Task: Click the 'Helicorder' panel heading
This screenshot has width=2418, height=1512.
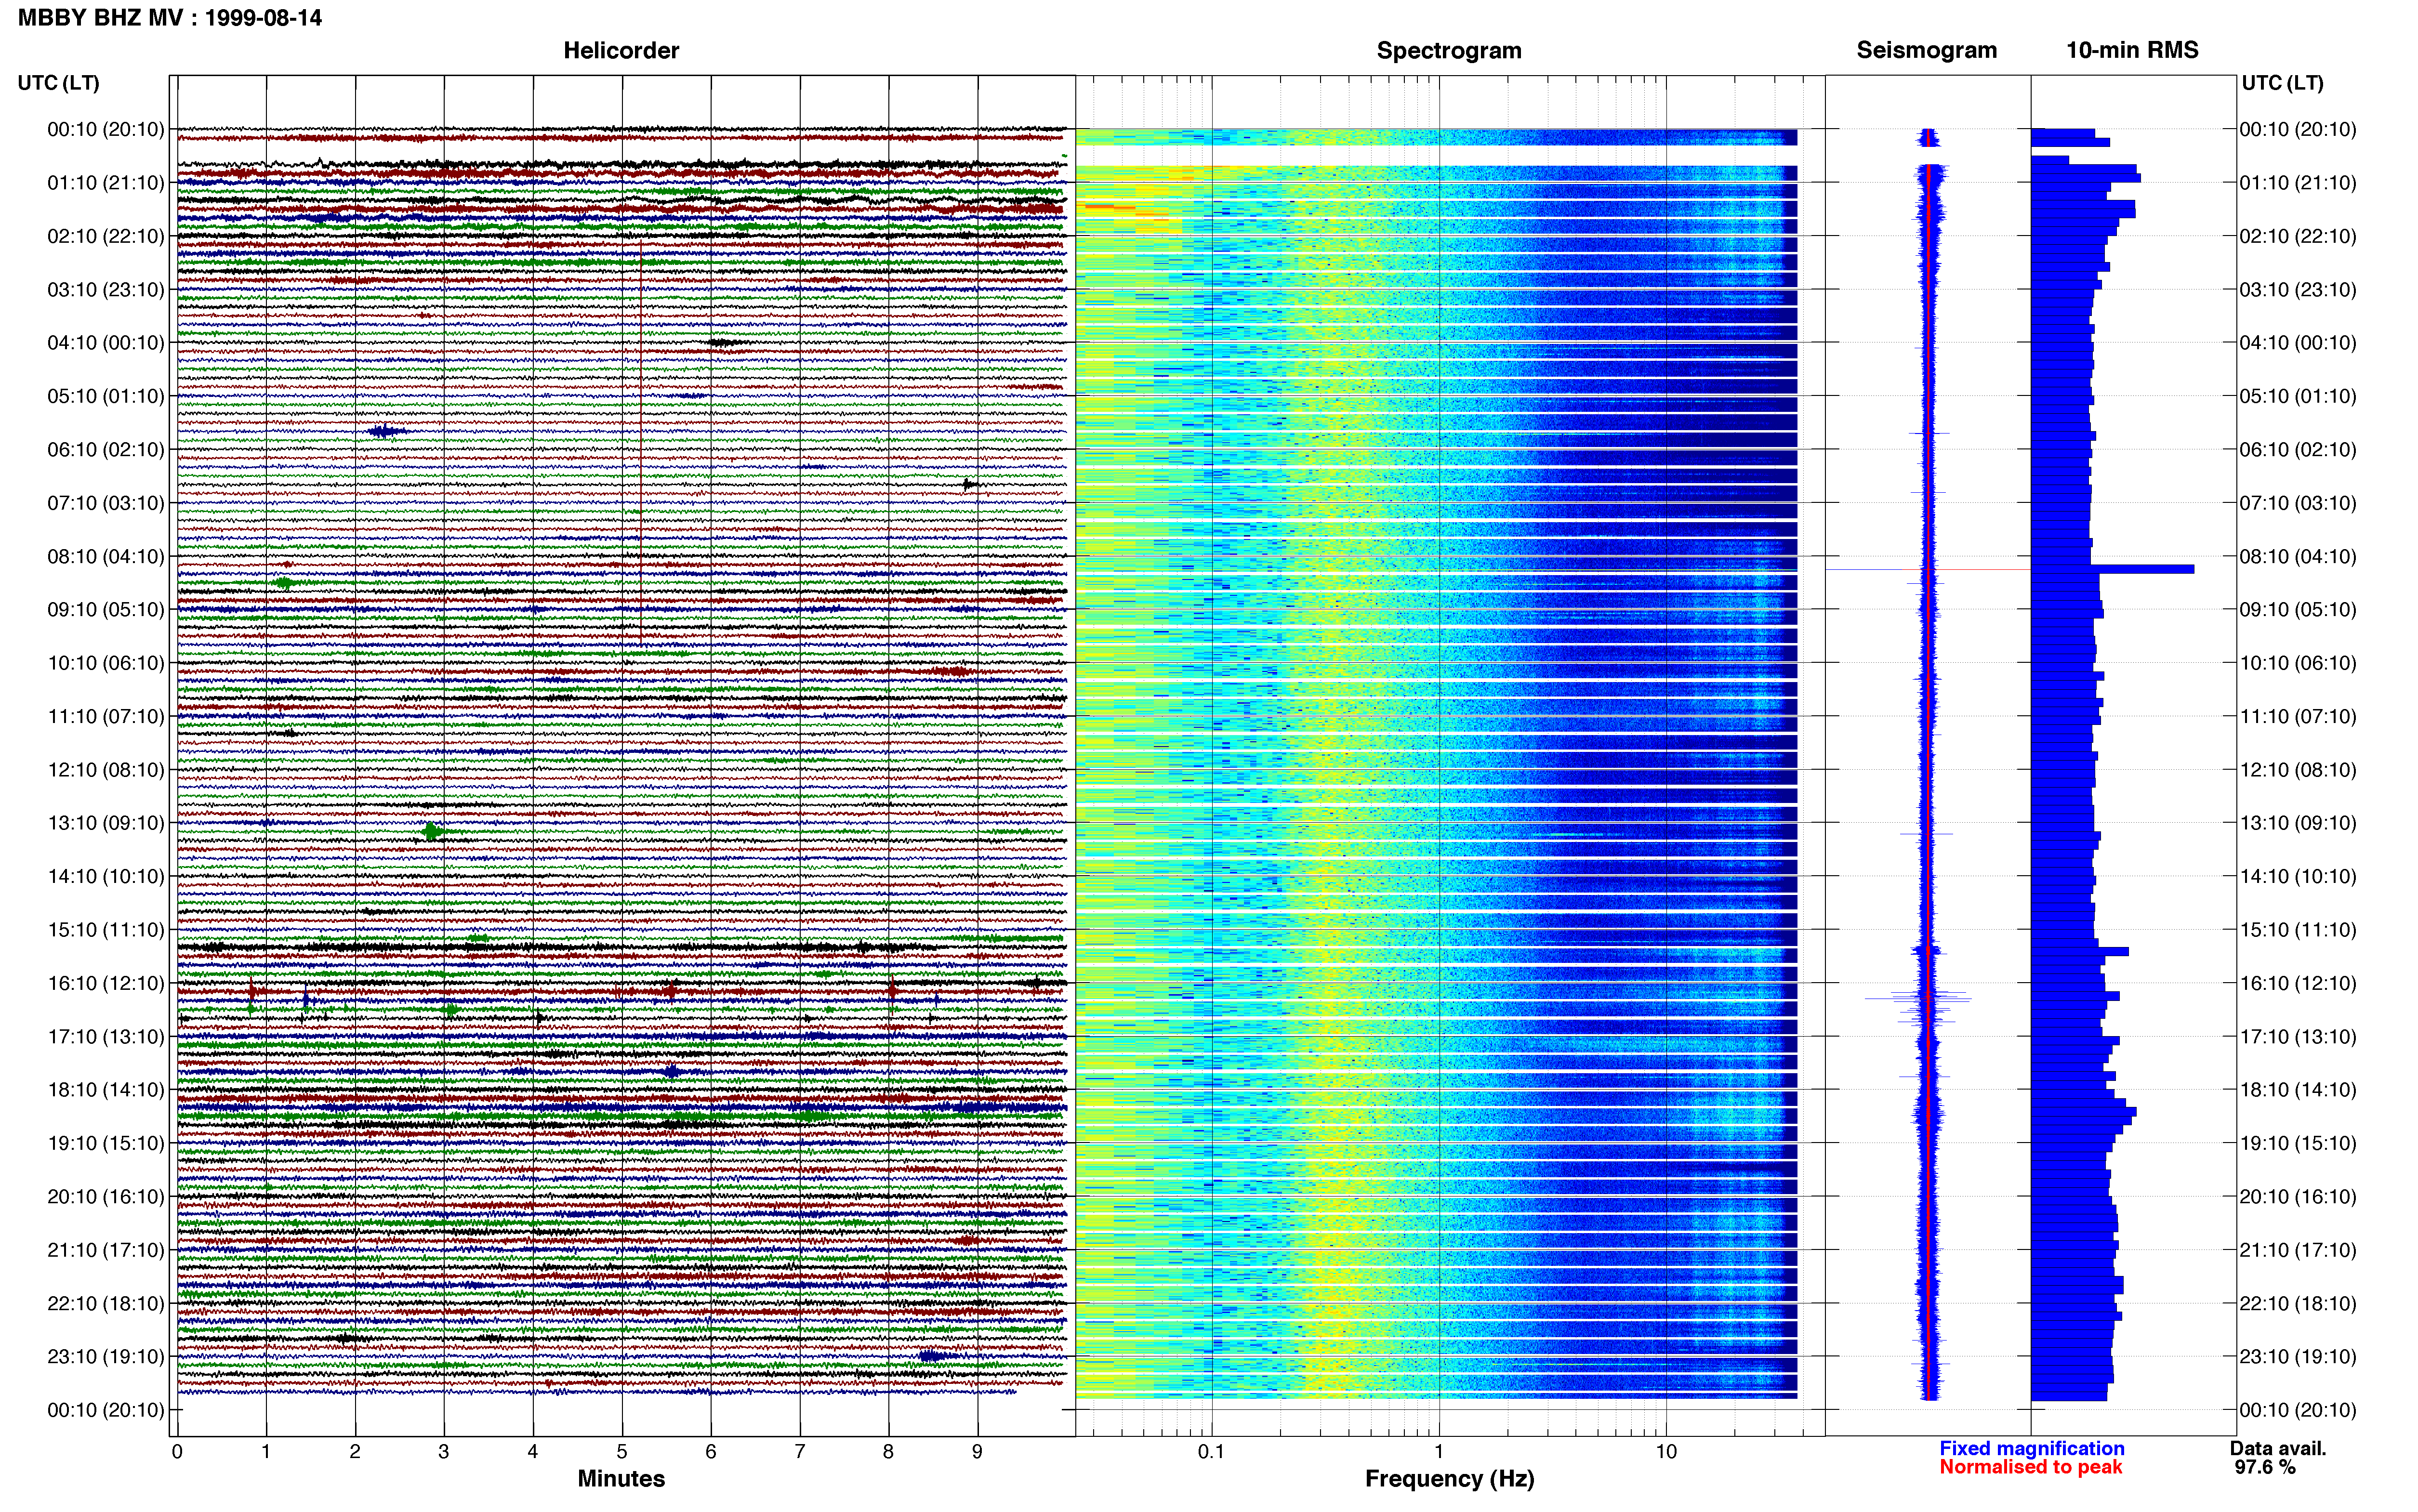Action: click(x=621, y=50)
